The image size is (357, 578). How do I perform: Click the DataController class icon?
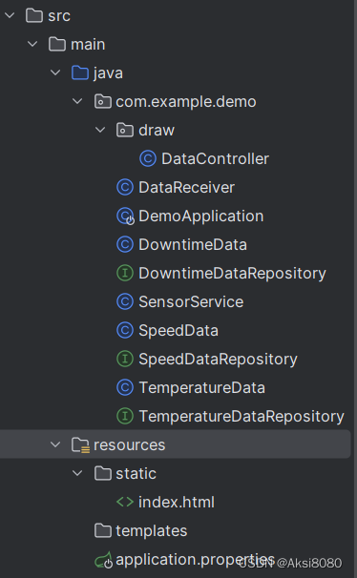coord(148,158)
